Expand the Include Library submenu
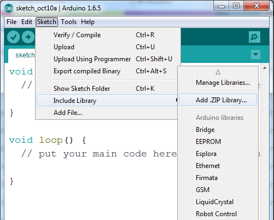274x220 pixels. [x=107, y=100]
